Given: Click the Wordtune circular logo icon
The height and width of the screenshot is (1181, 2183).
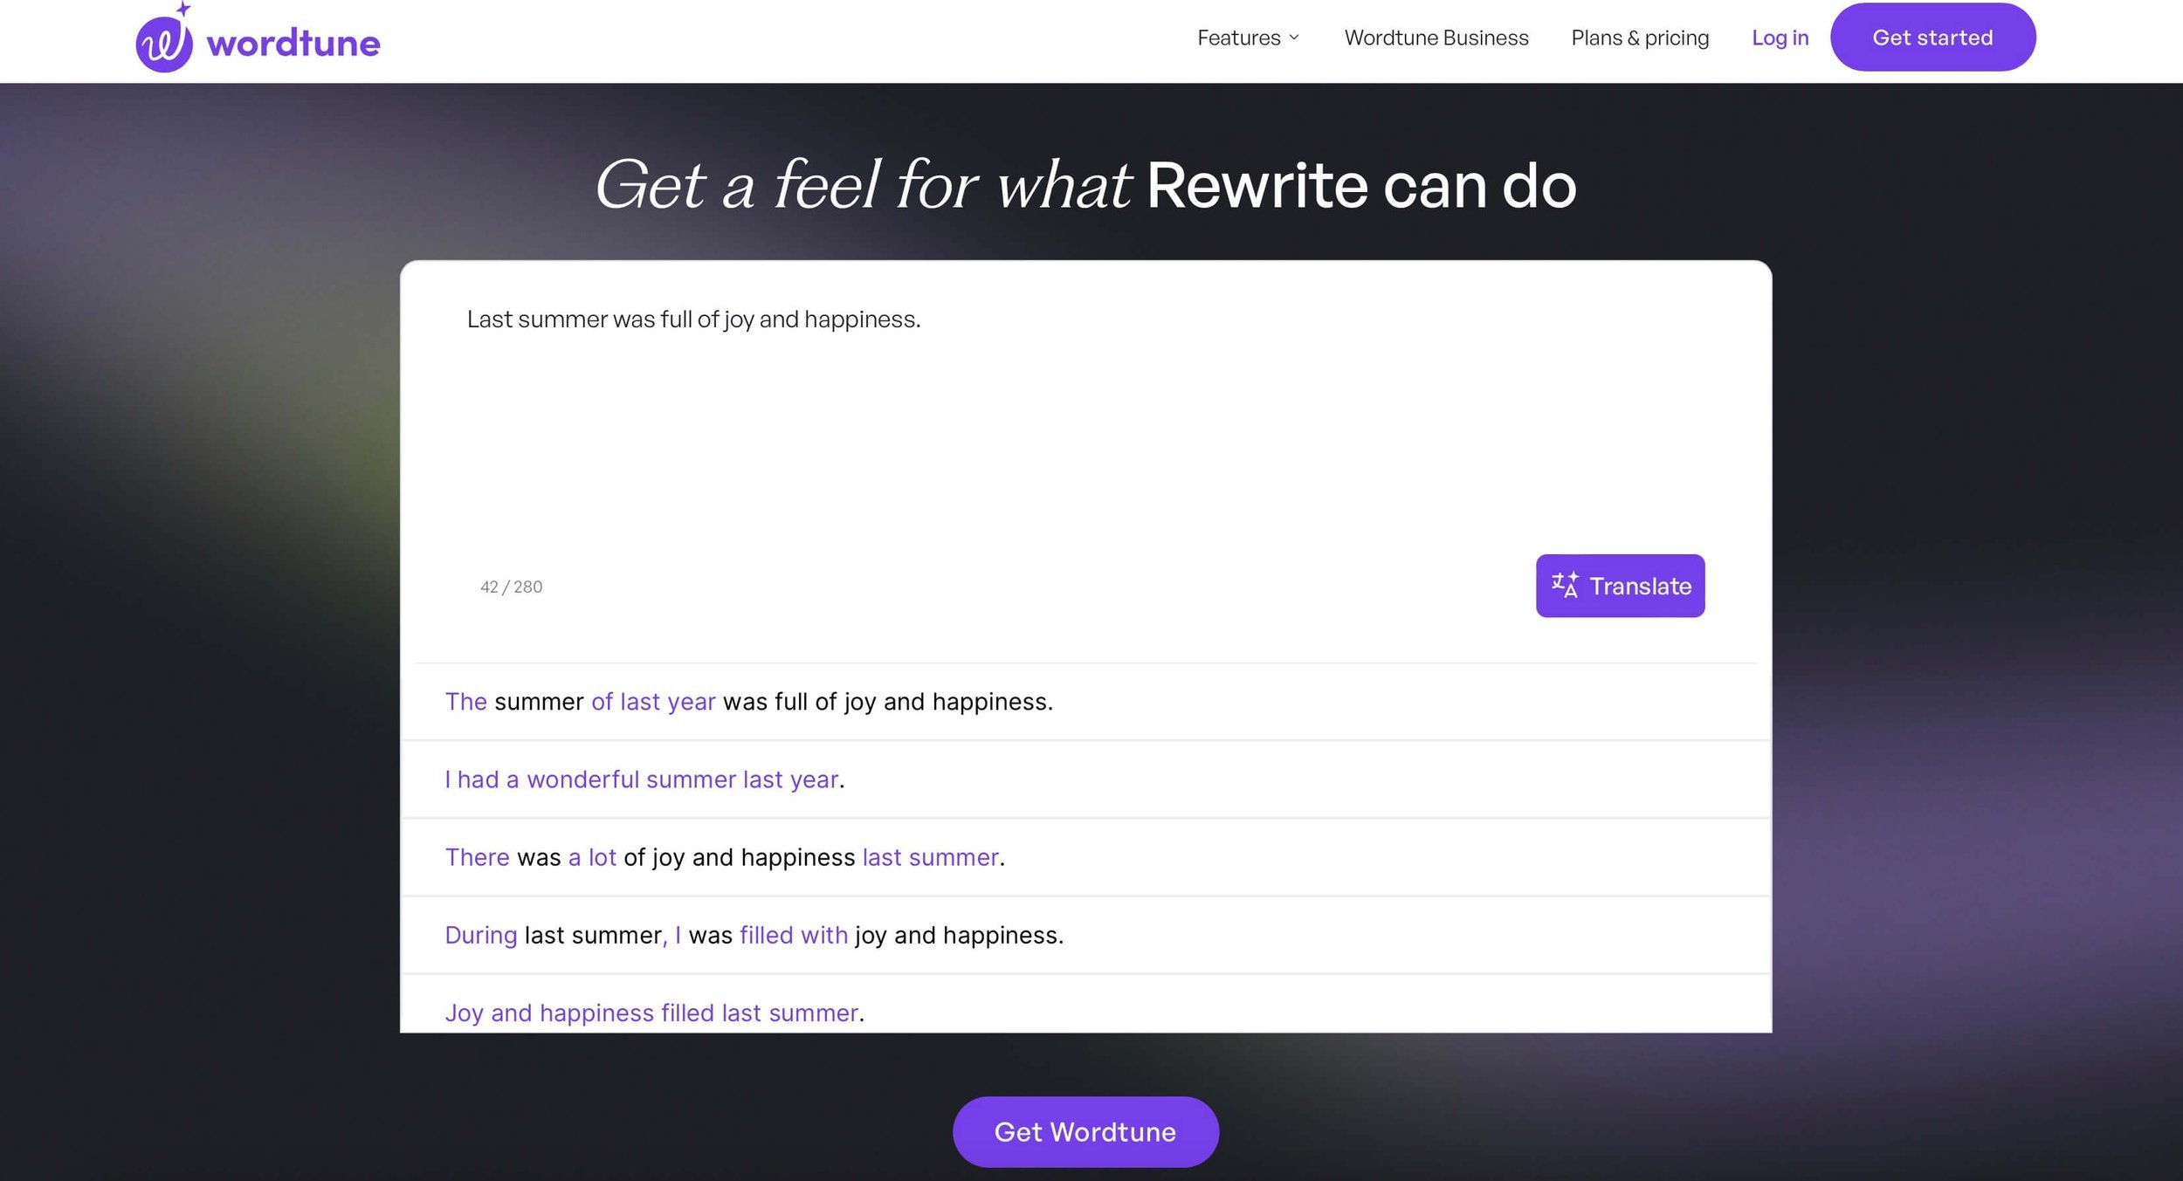Looking at the screenshot, I should [164, 43].
